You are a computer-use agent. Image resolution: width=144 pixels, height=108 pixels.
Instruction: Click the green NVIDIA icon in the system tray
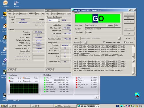[x=134, y=106]
